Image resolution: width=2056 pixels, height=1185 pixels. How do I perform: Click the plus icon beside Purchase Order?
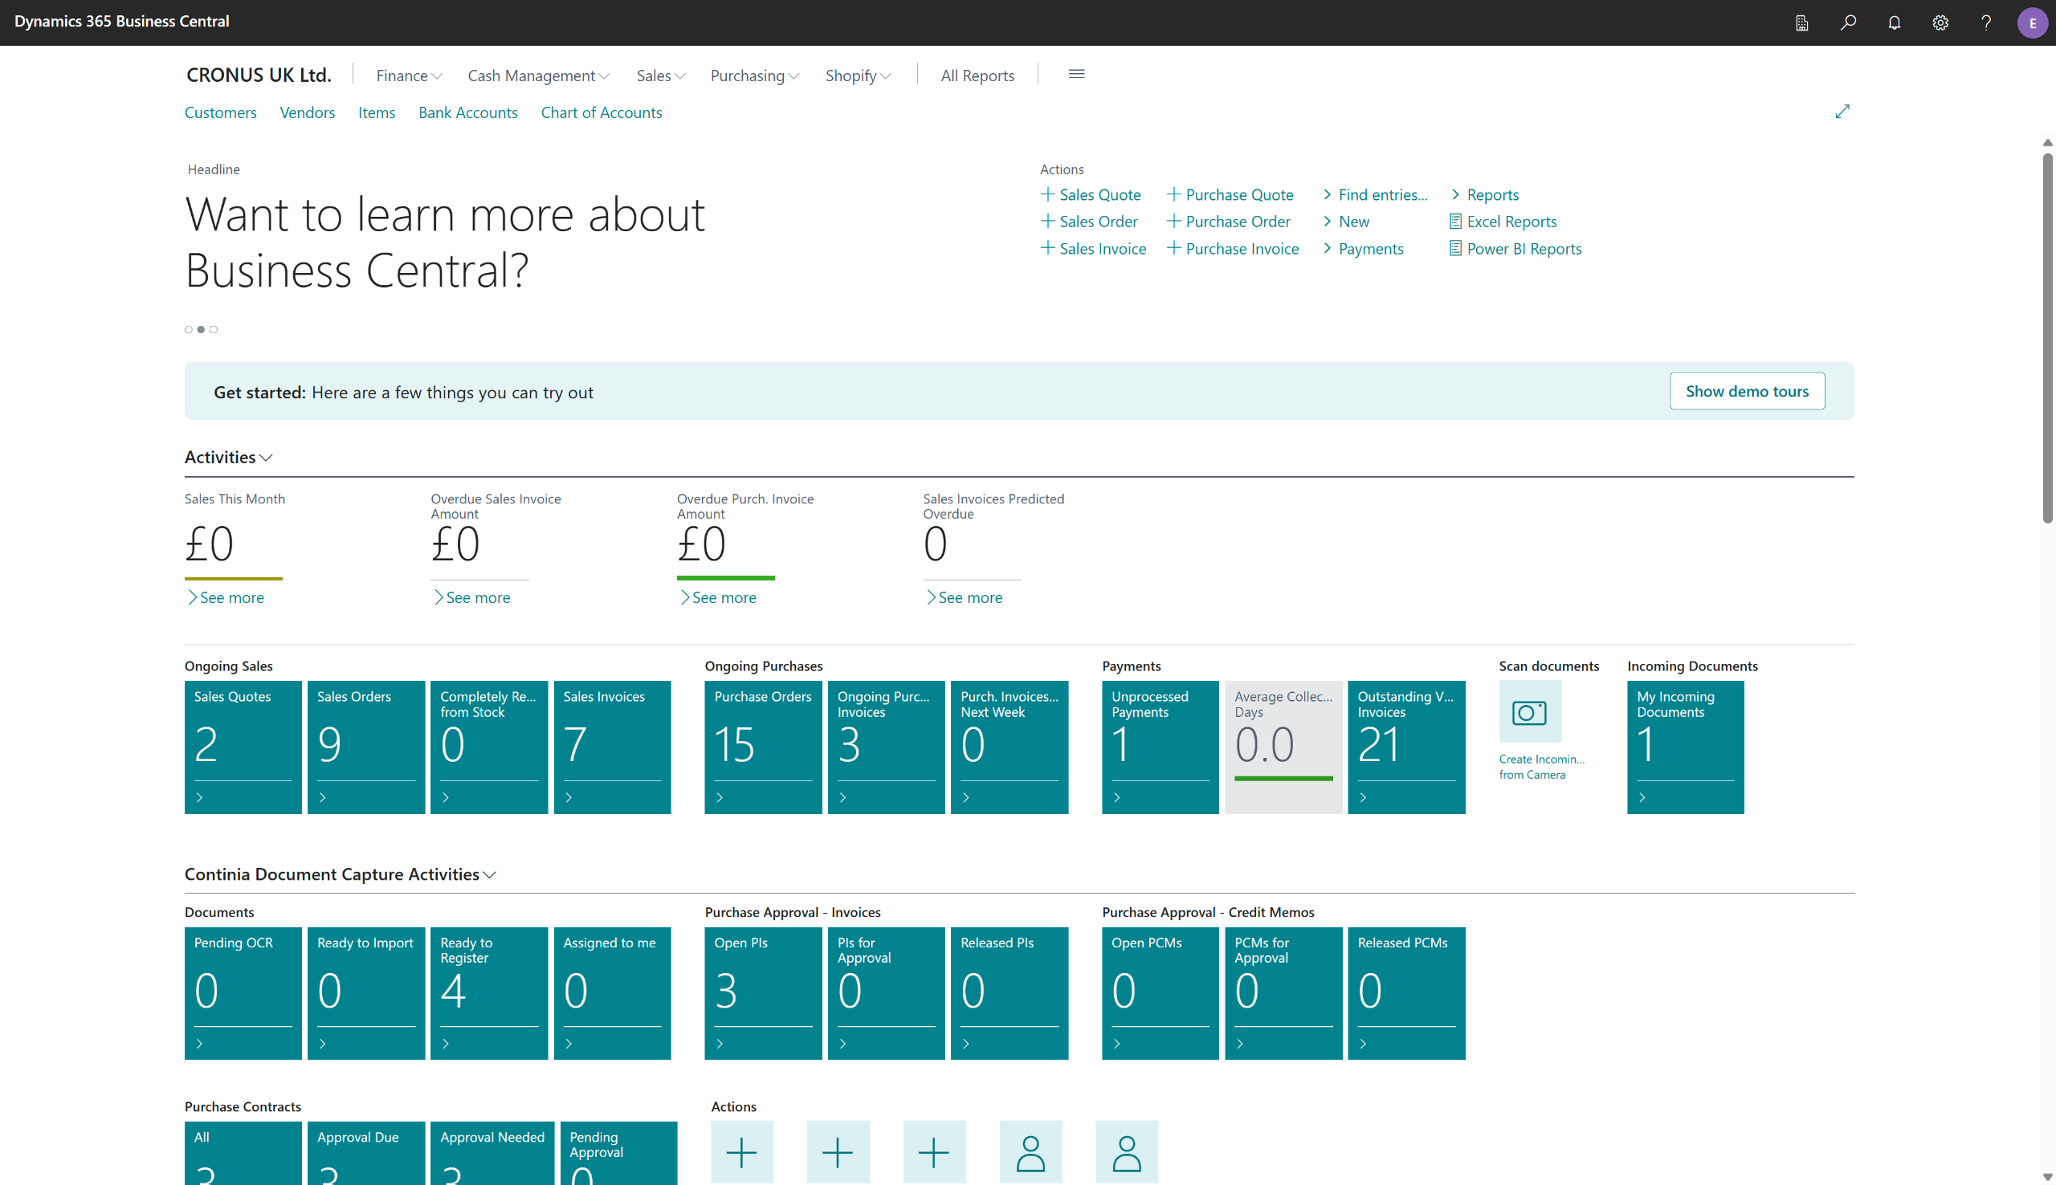tap(1173, 222)
